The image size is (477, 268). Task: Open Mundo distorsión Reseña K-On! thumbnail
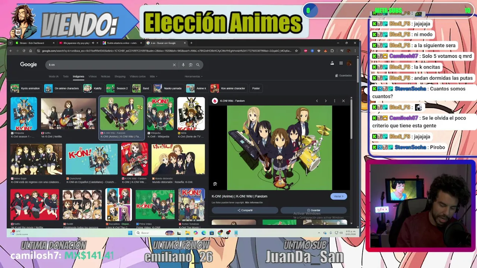[x=178, y=159]
